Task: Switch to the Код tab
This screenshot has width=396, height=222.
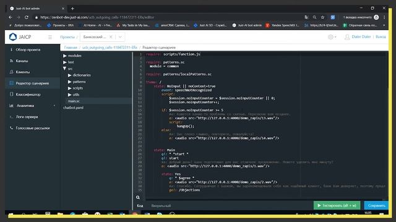Action: coord(140,205)
